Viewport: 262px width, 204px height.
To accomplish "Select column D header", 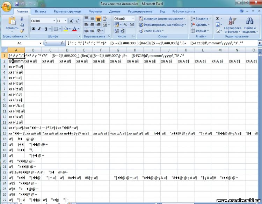I will click(67, 50).
